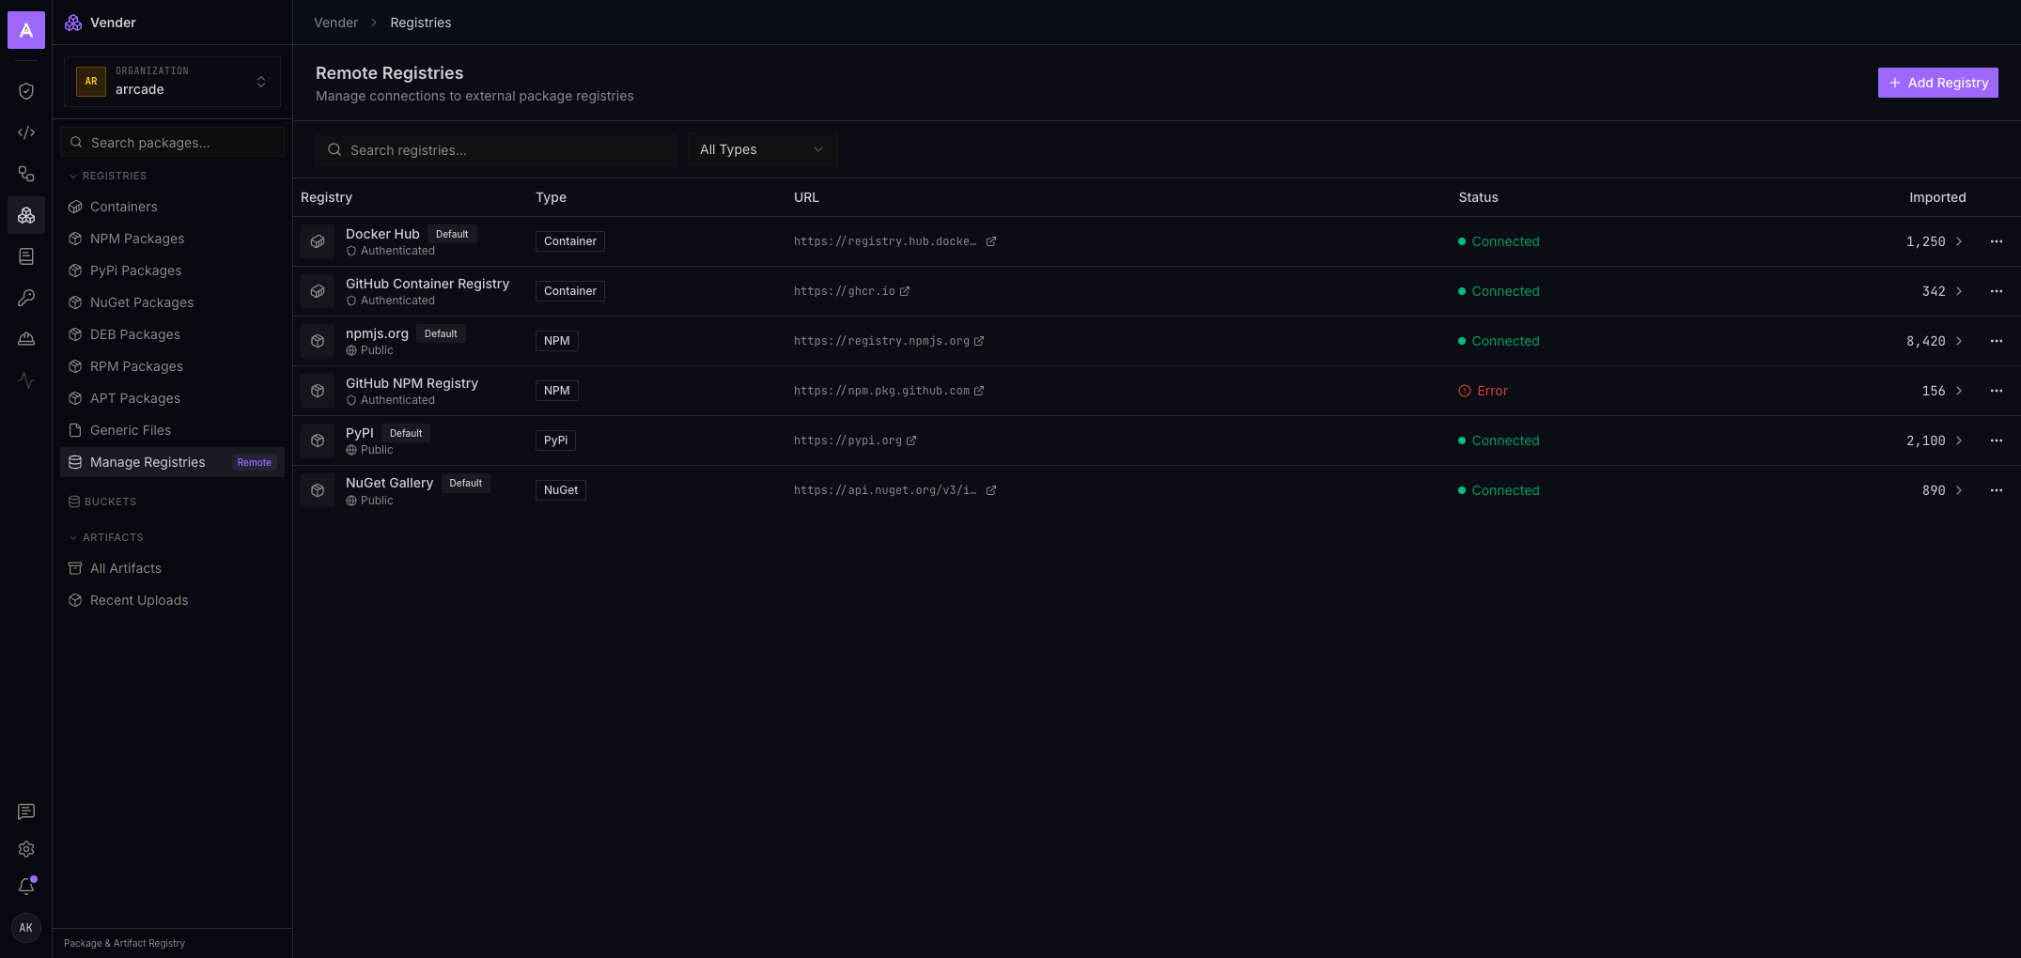Open the arrcade organization switcher

172,82
